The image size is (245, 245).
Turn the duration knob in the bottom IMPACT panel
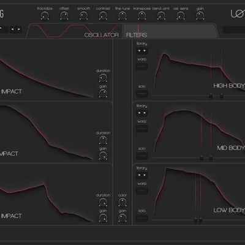103,202
